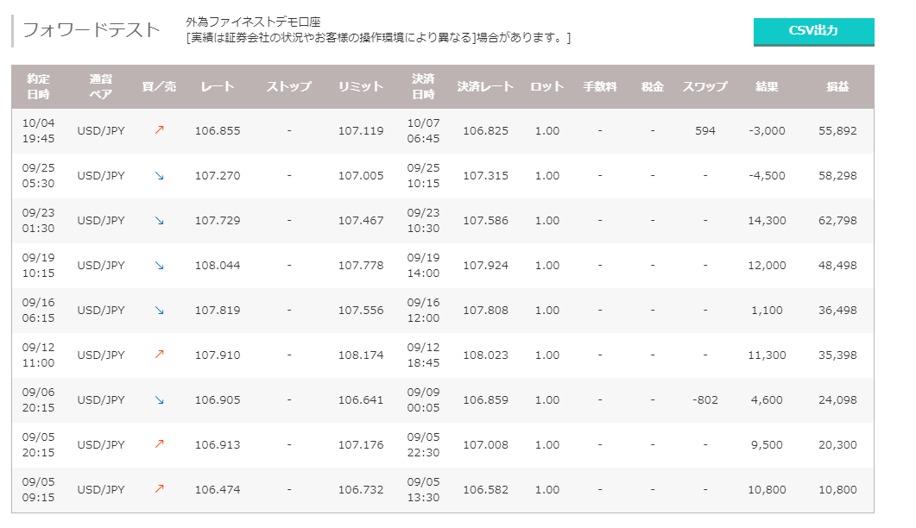The image size is (916, 528).
Task: Click the 買/売 column header
Action: click(x=159, y=86)
